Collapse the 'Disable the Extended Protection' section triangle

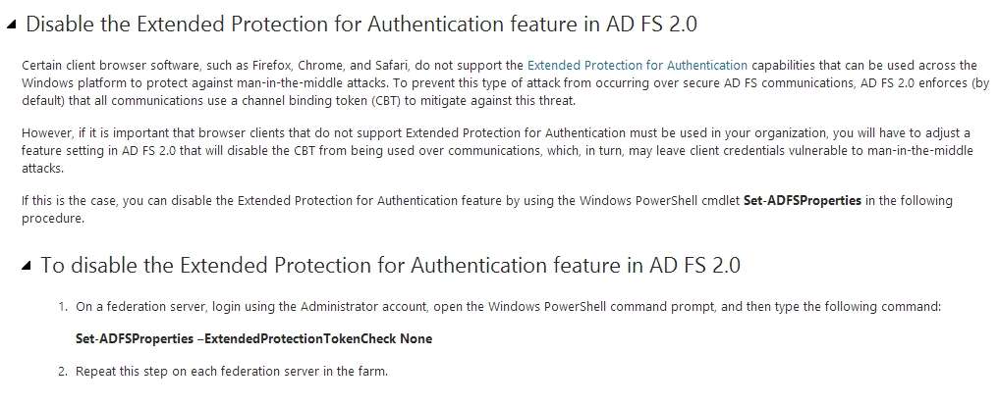[12, 25]
